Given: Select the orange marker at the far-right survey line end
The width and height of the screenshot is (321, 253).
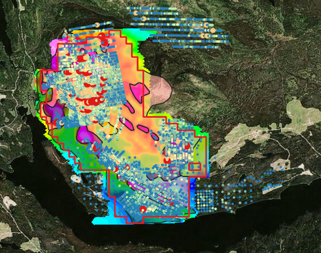Looking at the screenshot, I should click(x=212, y=30).
